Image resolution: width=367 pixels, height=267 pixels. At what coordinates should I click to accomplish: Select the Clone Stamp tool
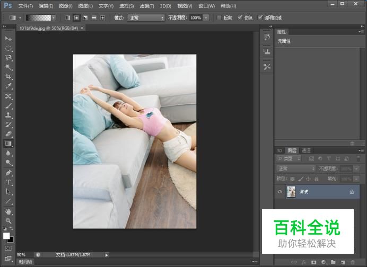pyautogui.click(x=8, y=115)
